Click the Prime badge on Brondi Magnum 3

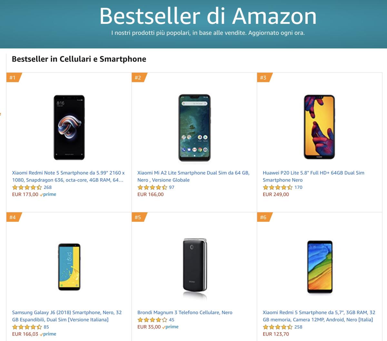(171, 326)
